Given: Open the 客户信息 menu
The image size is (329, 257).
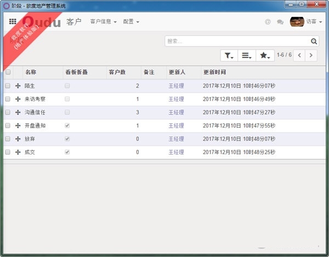Looking at the screenshot, I should point(103,22).
